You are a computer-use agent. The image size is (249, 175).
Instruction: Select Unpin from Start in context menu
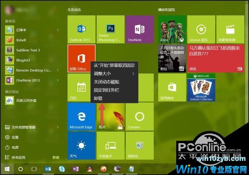[114, 65]
